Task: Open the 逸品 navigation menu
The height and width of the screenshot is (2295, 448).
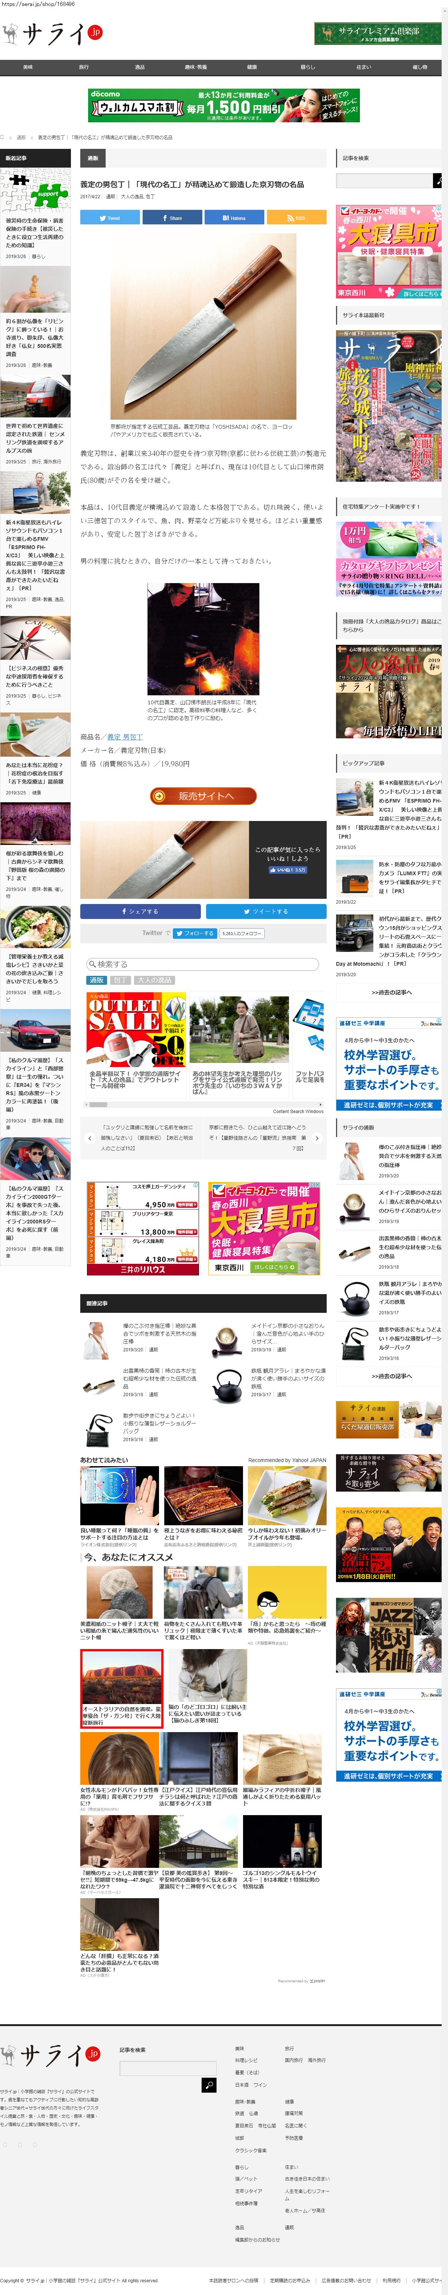Action: pos(140,67)
